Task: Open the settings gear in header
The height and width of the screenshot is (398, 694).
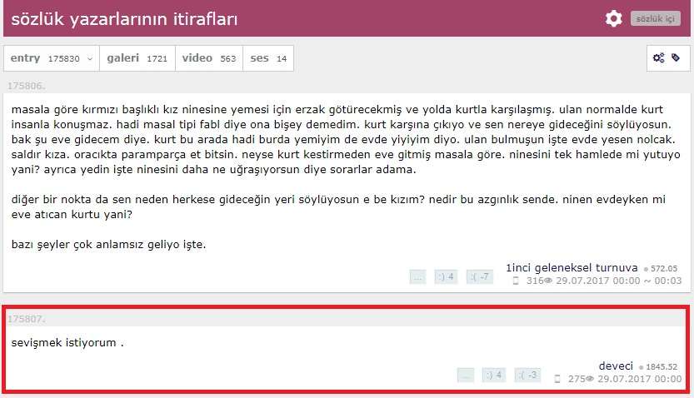Action: point(613,18)
